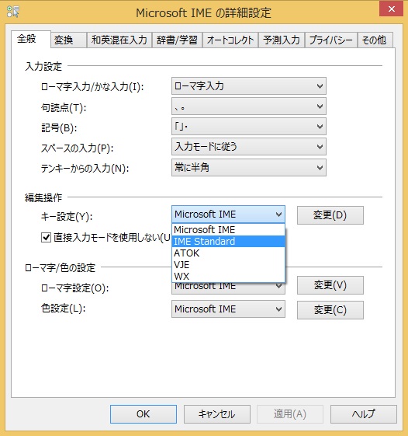
Task: Open the 辞書/学習 tab
Action: [177, 40]
